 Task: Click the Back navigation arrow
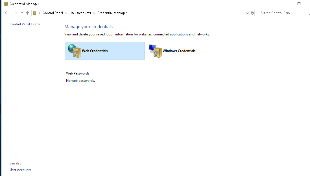pyautogui.click(x=7, y=13)
